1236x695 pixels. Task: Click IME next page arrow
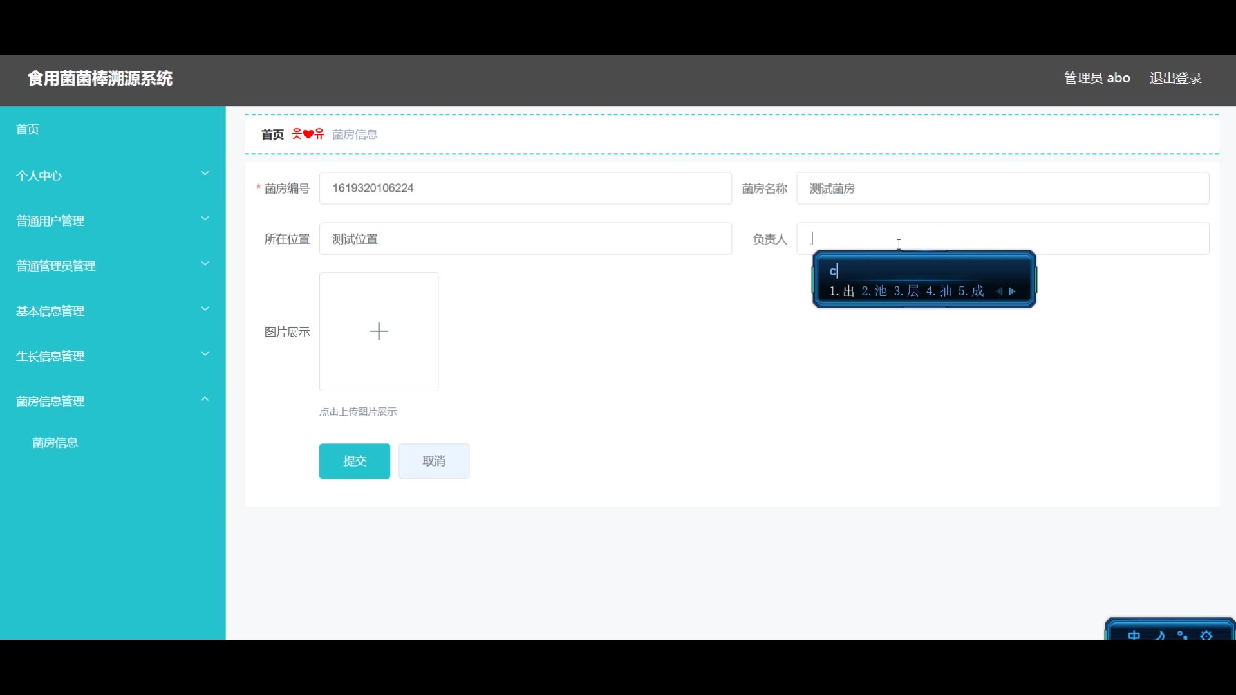point(1013,292)
